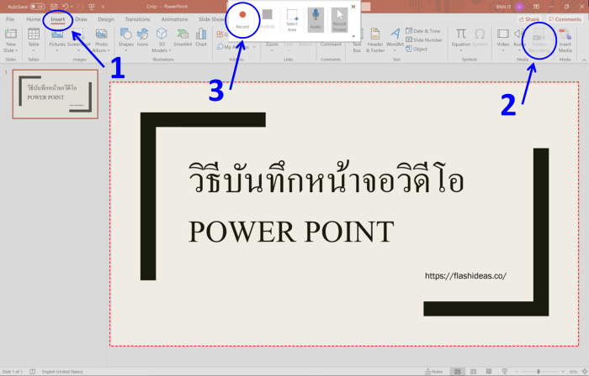
Task: Click the Insert Media button
Action: click(565, 40)
